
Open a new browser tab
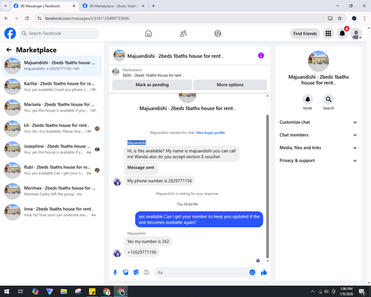[x=154, y=6]
